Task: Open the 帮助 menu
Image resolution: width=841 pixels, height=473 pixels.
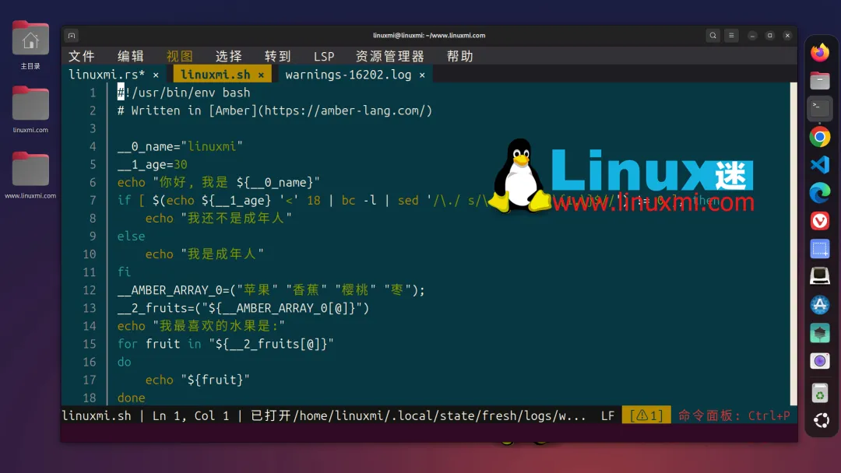Action: point(459,56)
